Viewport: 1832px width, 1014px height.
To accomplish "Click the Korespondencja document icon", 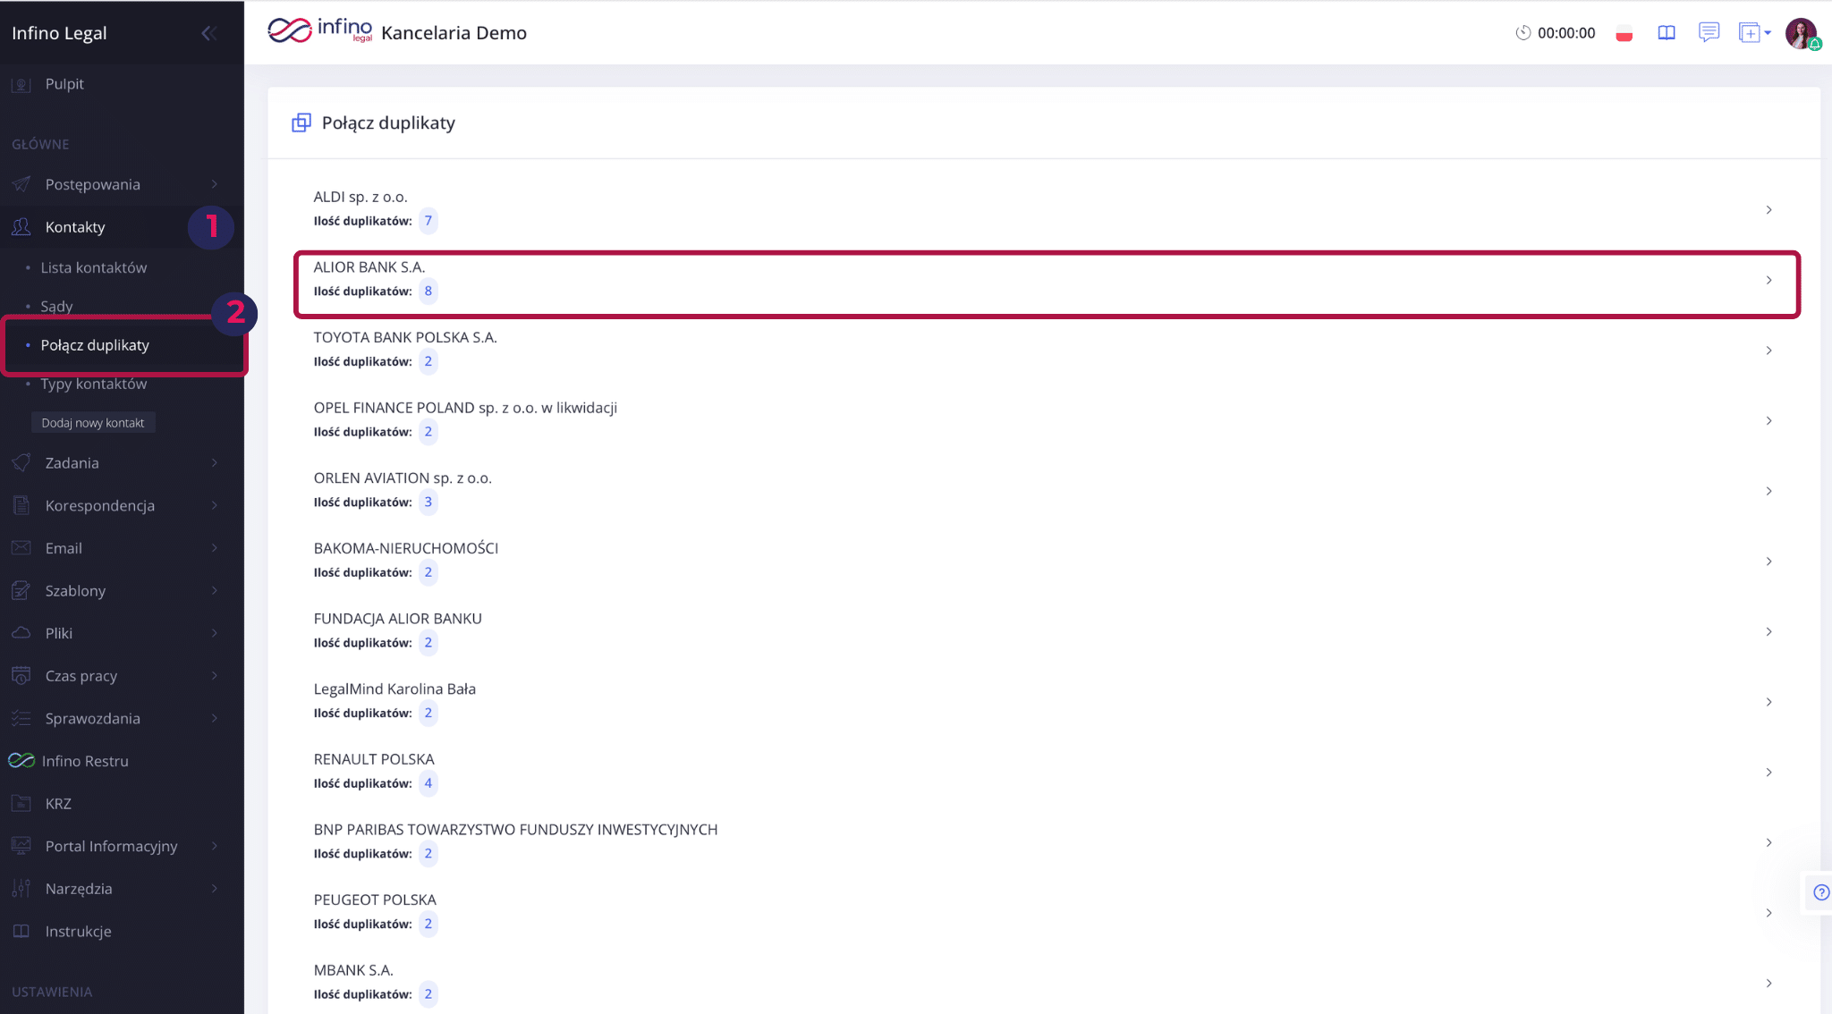I will coord(21,505).
